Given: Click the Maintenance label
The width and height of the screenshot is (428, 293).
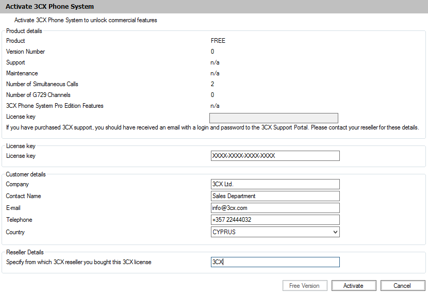Looking at the screenshot, I should point(22,73).
